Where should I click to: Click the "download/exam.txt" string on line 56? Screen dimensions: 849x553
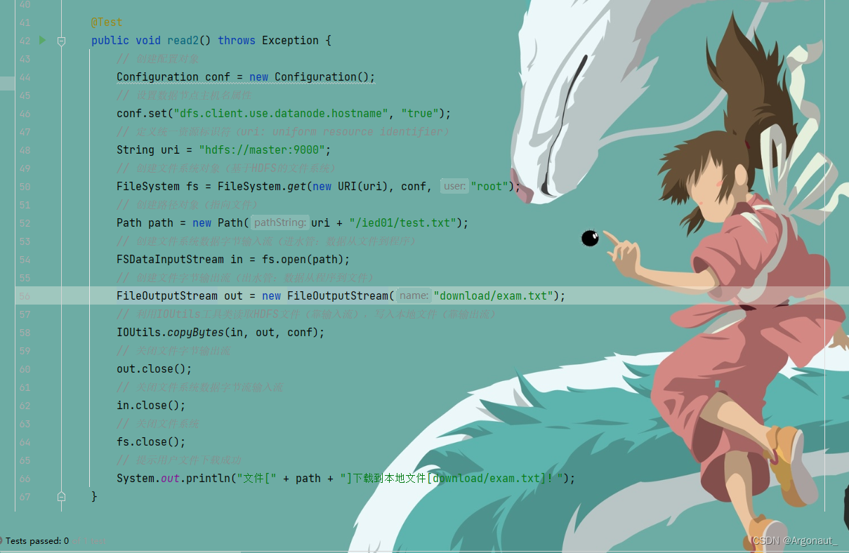point(494,296)
